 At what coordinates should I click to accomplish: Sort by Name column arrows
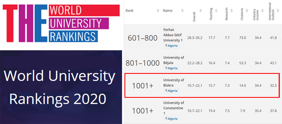tap(182, 10)
